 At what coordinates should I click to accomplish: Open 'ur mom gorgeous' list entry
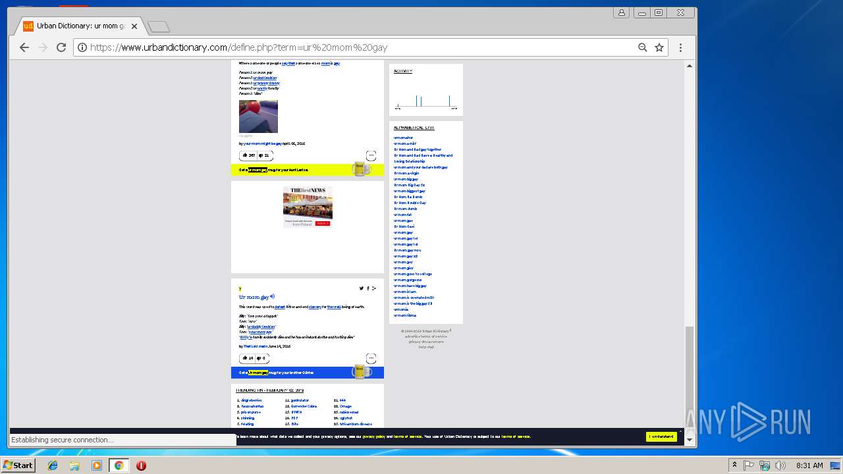(408, 280)
